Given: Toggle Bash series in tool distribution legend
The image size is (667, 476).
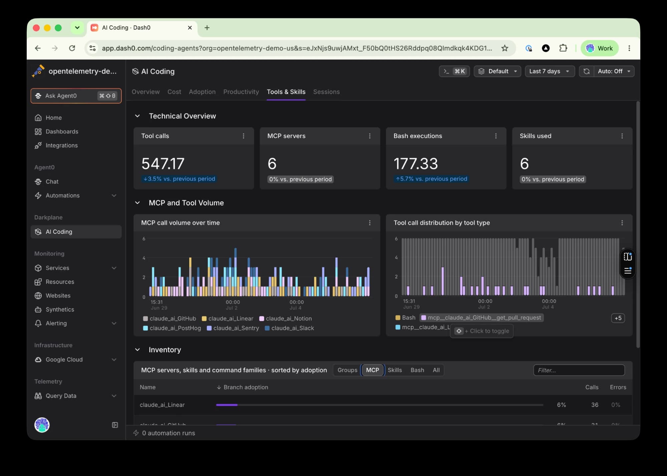Looking at the screenshot, I should 405,318.
